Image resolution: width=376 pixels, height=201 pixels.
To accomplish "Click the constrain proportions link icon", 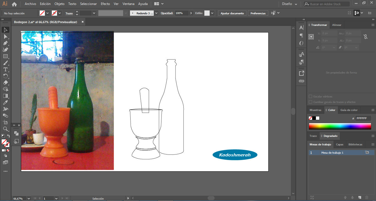I will [366, 37].
